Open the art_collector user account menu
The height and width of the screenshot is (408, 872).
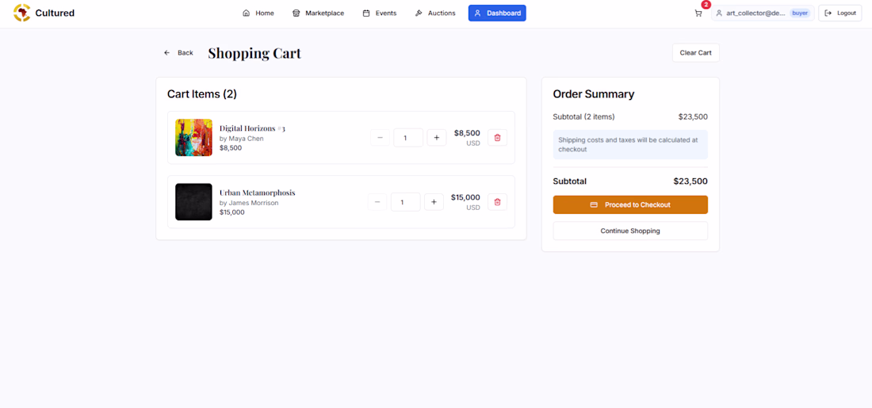(x=763, y=13)
